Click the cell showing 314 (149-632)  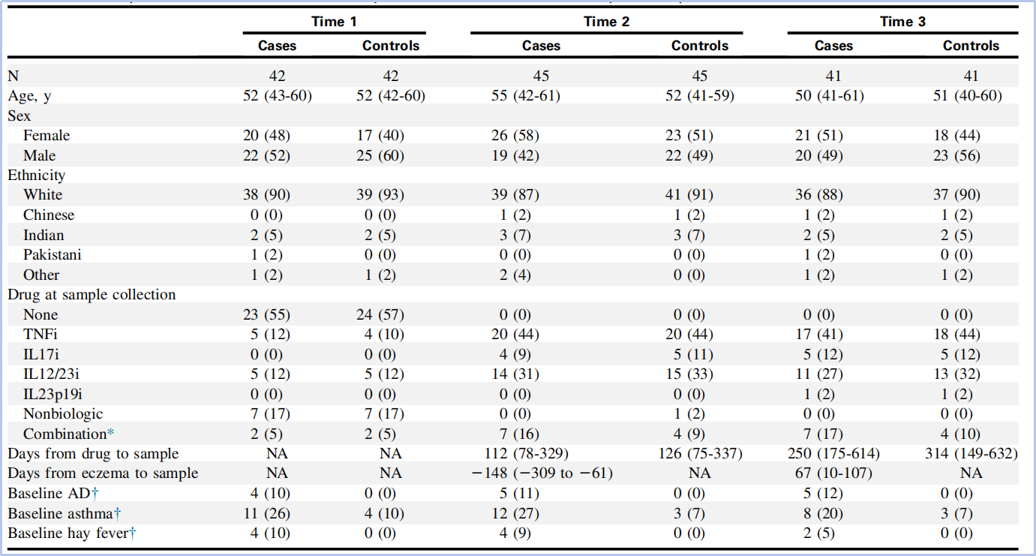click(x=971, y=454)
